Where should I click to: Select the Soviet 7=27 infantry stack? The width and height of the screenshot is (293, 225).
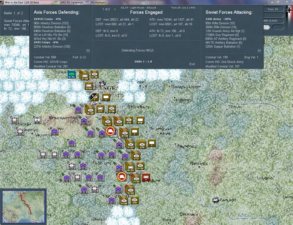click(x=130, y=144)
